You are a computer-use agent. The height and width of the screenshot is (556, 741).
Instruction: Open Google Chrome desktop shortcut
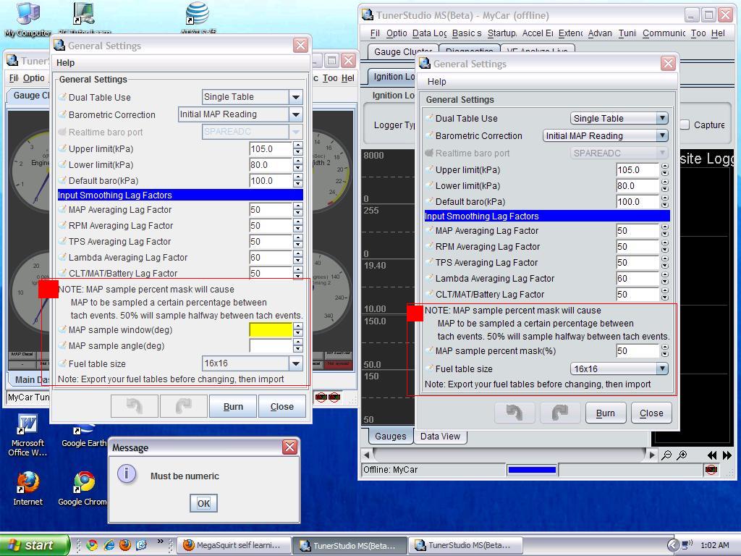coord(83,489)
